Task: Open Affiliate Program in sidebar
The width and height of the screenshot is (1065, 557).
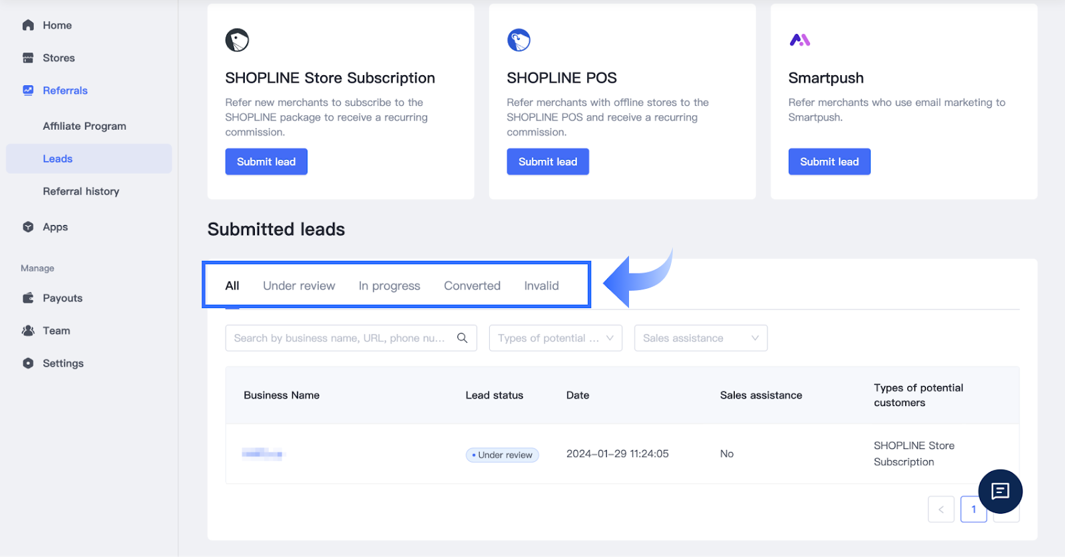Action: click(85, 126)
